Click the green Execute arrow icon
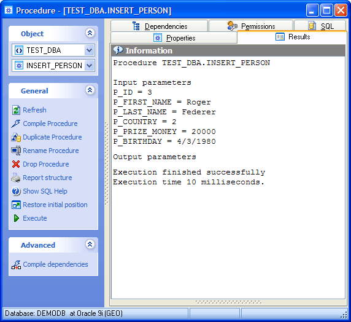The image size is (351, 322). pyautogui.click(x=17, y=218)
